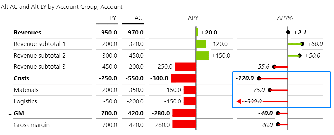
Task: Click the red -300.0 Costs variance bar
Action: [x=183, y=78]
